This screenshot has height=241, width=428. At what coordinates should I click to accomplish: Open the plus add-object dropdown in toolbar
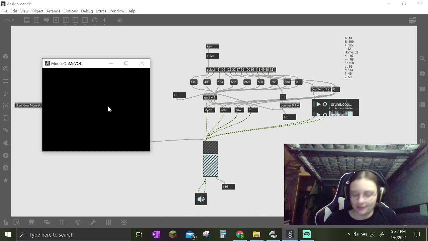pos(104,20)
